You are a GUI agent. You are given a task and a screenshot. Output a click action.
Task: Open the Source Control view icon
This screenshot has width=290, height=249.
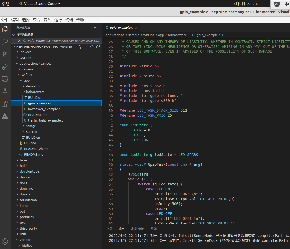[5, 54]
